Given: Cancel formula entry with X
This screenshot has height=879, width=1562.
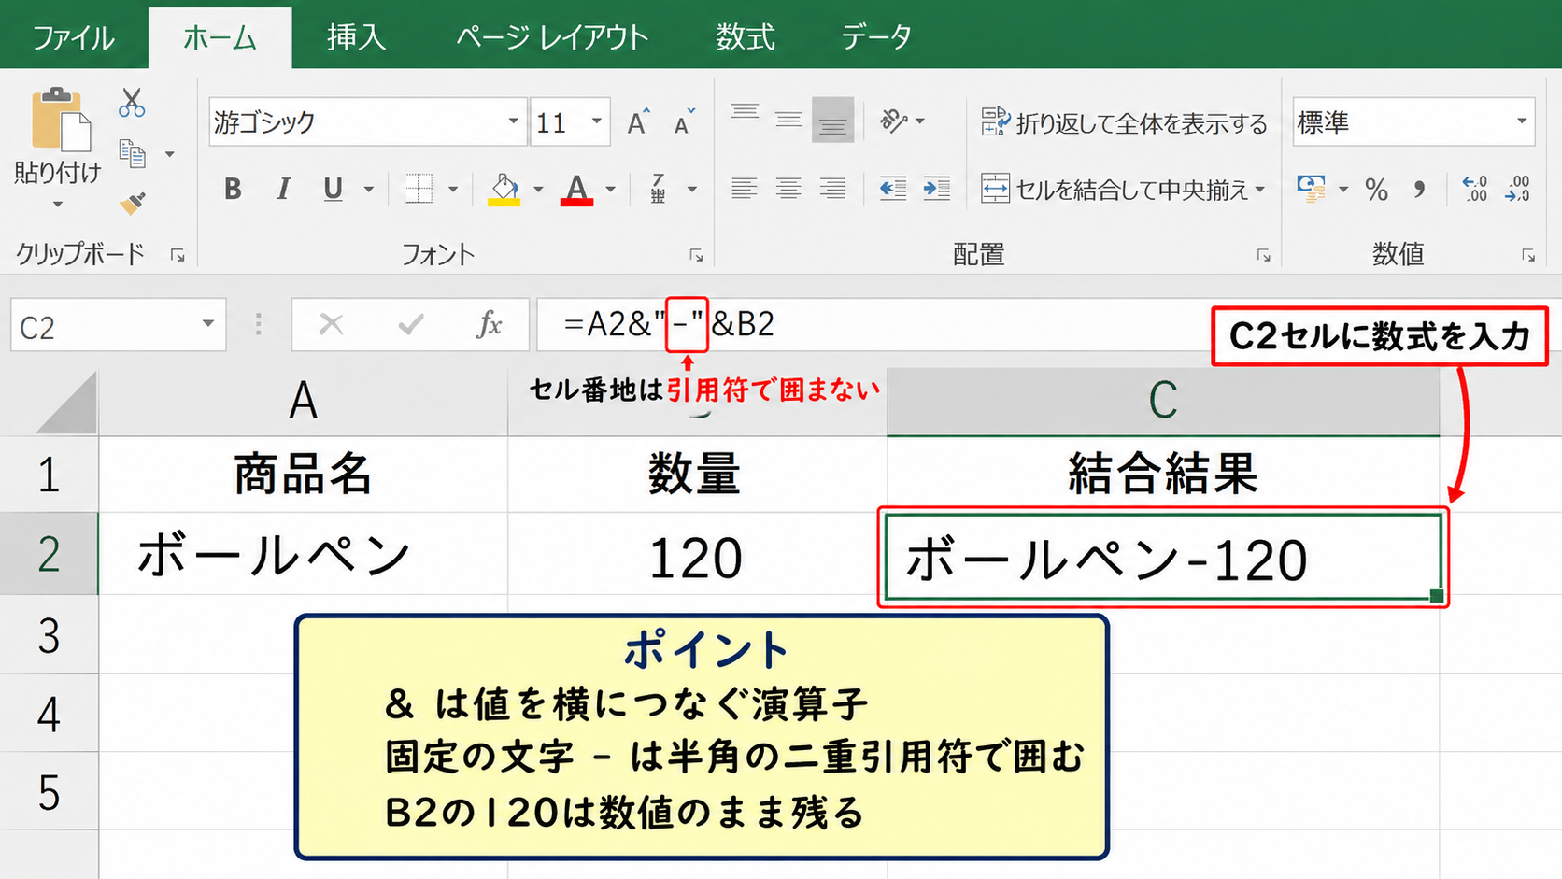Looking at the screenshot, I should (331, 324).
